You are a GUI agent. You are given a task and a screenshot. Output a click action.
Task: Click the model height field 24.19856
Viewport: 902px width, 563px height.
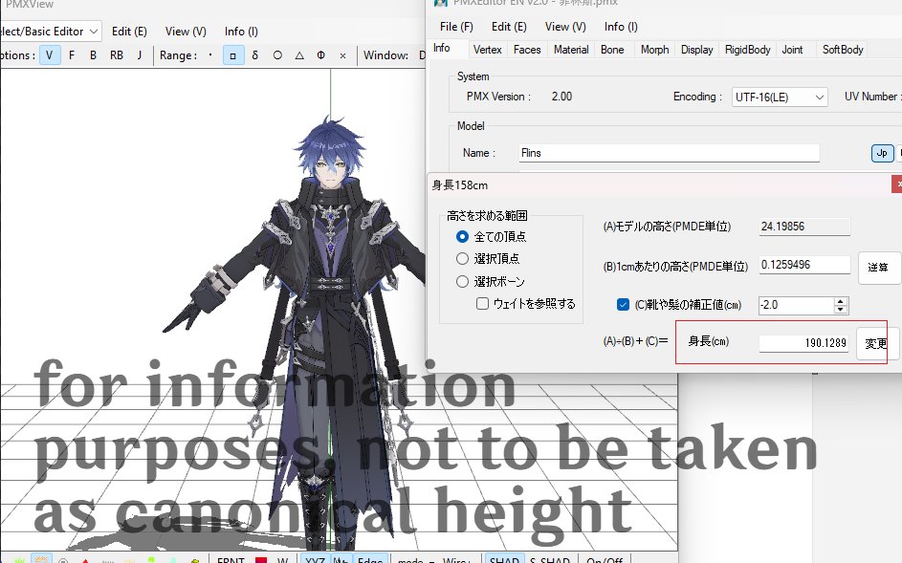[x=804, y=227]
